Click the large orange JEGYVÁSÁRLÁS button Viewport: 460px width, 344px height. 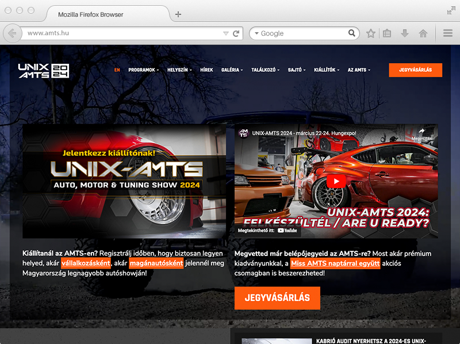[277, 298]
